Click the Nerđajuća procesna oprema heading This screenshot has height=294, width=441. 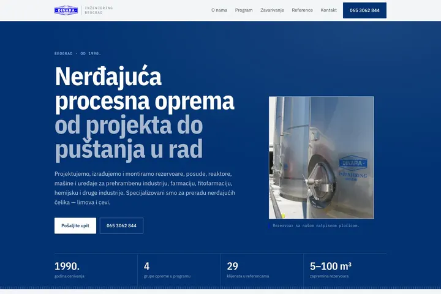(145, 89)
